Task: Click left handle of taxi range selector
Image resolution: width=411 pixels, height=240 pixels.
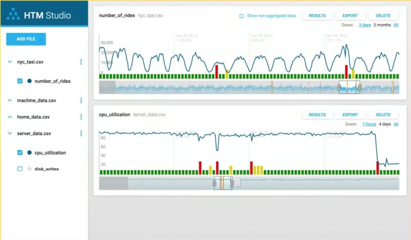Action: pos(339,87)
